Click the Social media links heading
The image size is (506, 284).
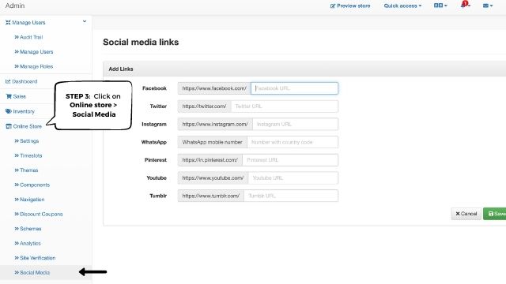coord(141,42)
